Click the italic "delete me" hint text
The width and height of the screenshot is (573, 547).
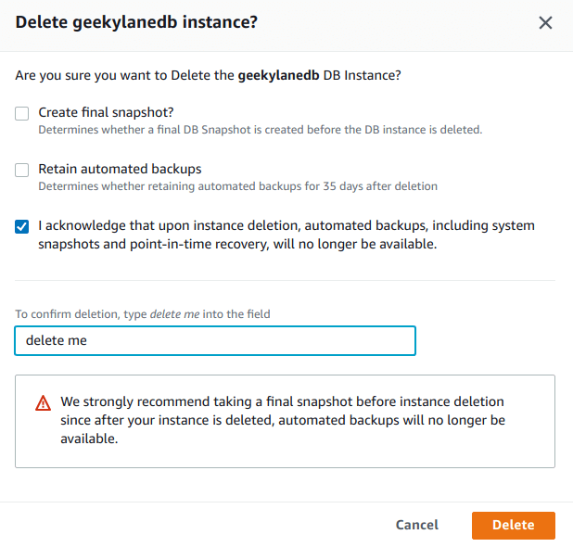coord(174,314)
